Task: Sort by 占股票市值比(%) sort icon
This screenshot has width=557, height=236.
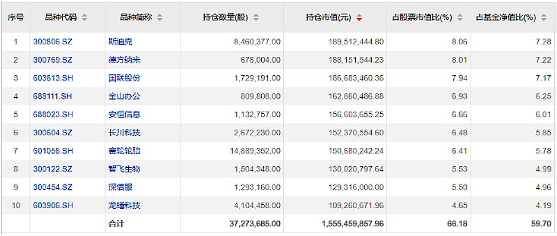Action: click(x=460, y=18)
